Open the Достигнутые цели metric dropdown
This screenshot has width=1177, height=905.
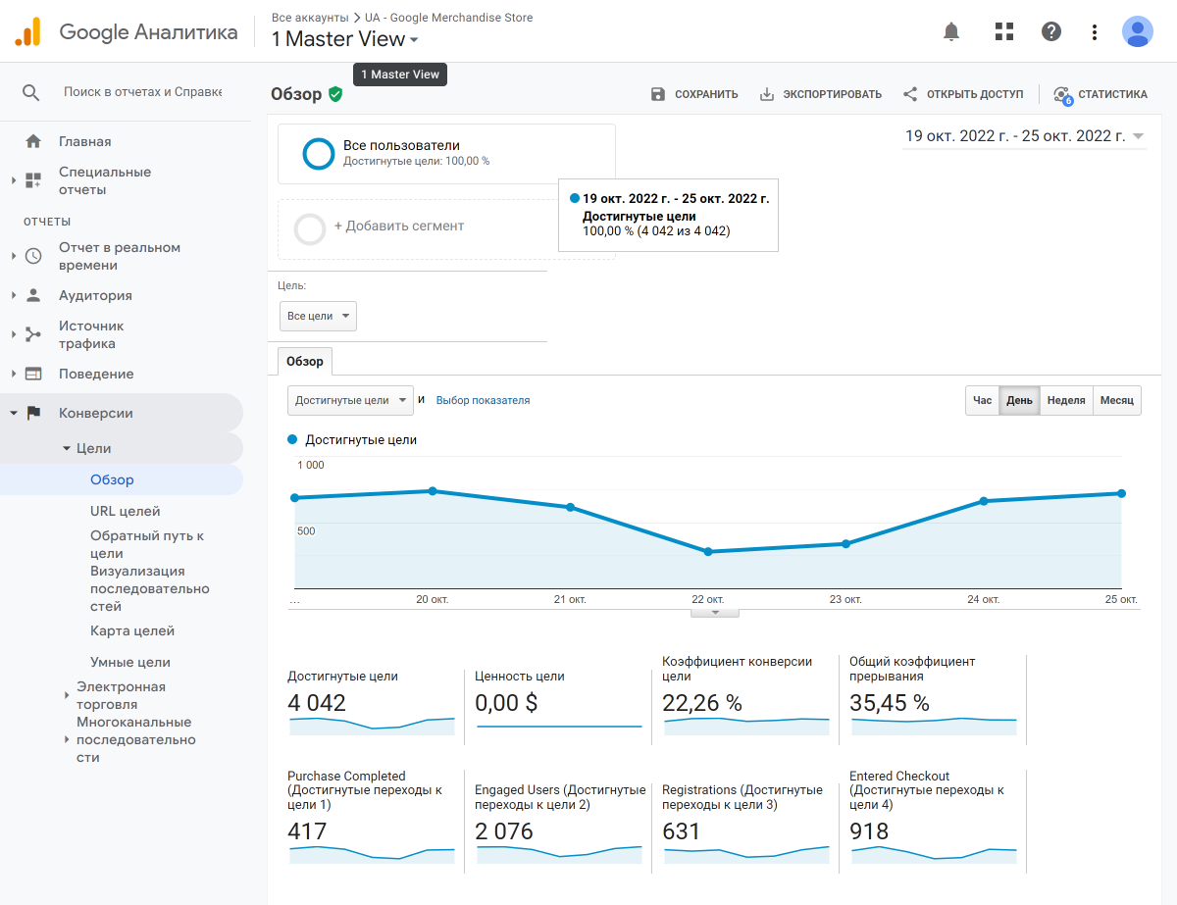click(351, 400)
